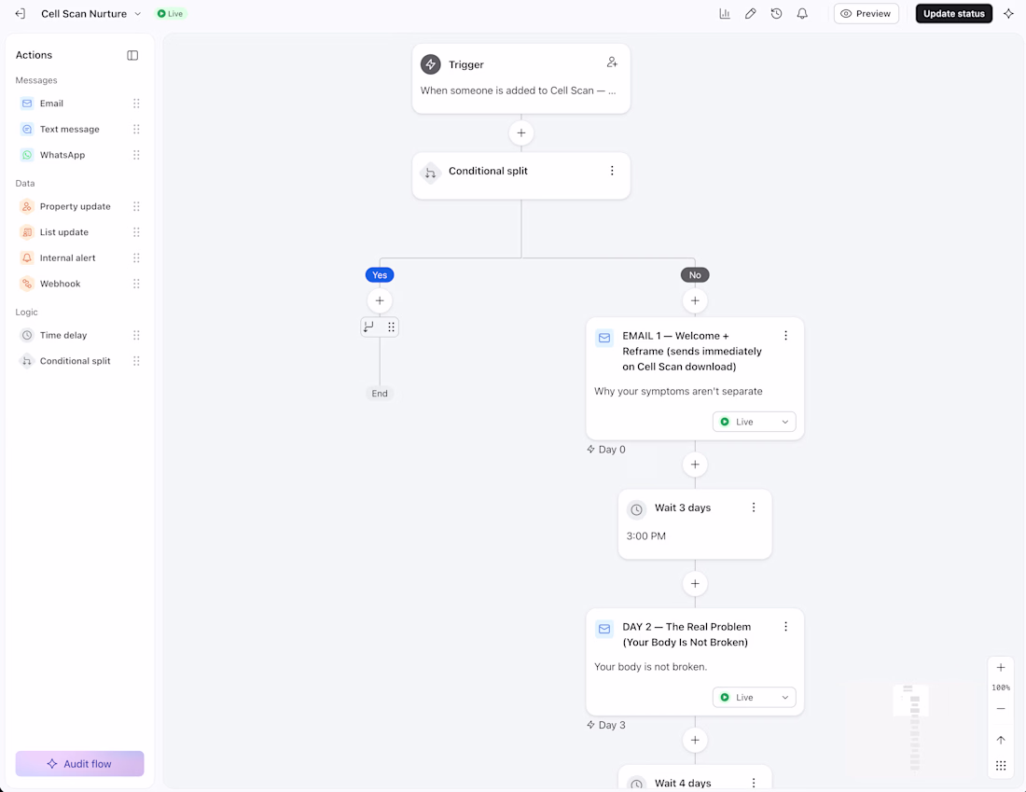Zoom in with the plus control
1026x792 pixels.
click(x=1001, y=668)
